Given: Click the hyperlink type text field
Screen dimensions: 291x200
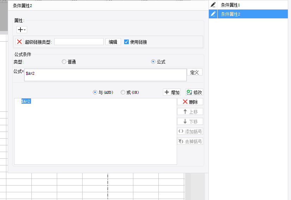Looking at the screenshot, I should (79, 42).
